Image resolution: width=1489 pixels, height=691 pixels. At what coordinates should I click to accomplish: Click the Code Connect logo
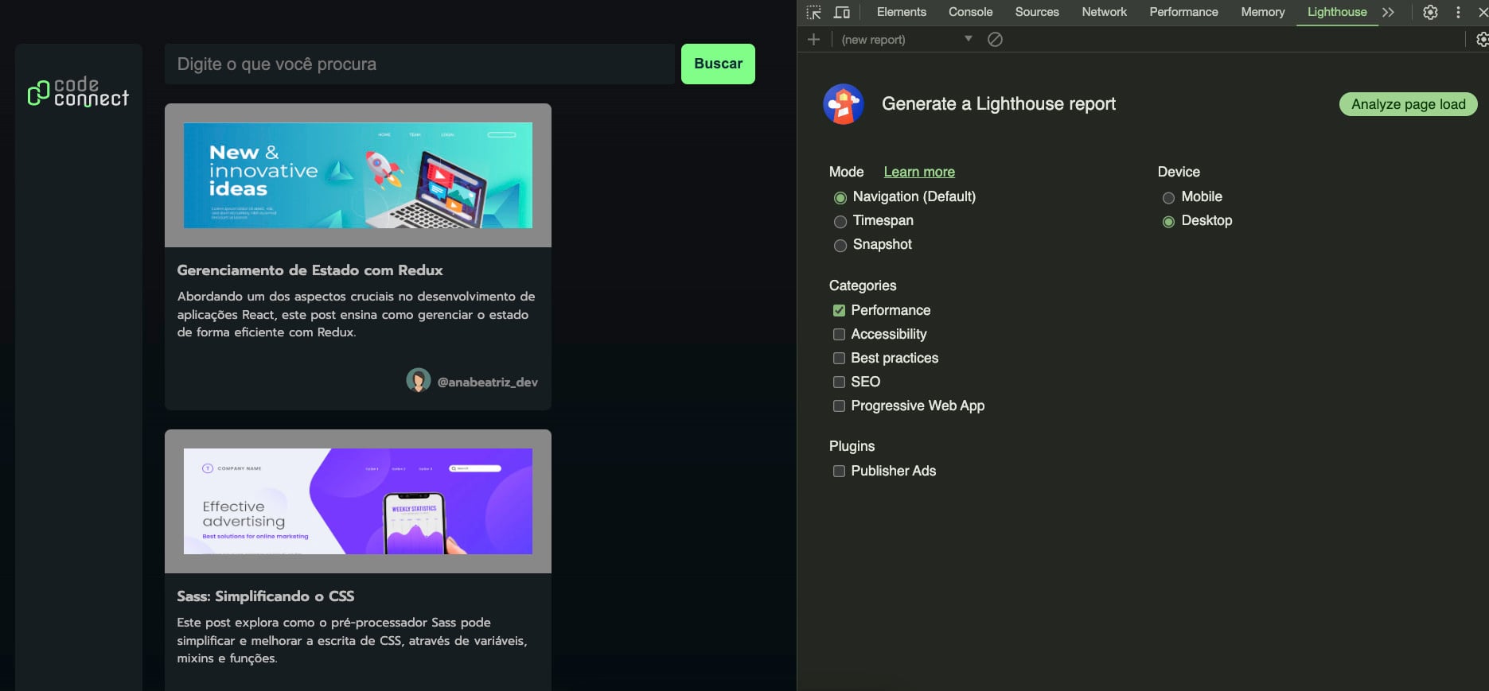78,92
